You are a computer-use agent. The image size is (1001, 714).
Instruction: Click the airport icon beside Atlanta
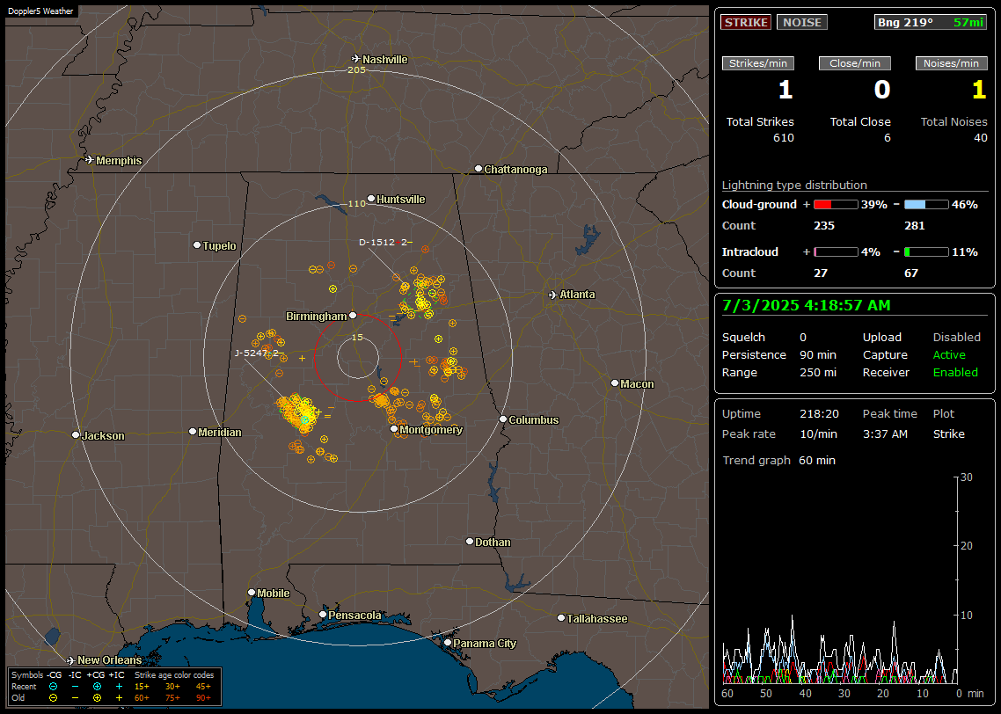[553, 295]
